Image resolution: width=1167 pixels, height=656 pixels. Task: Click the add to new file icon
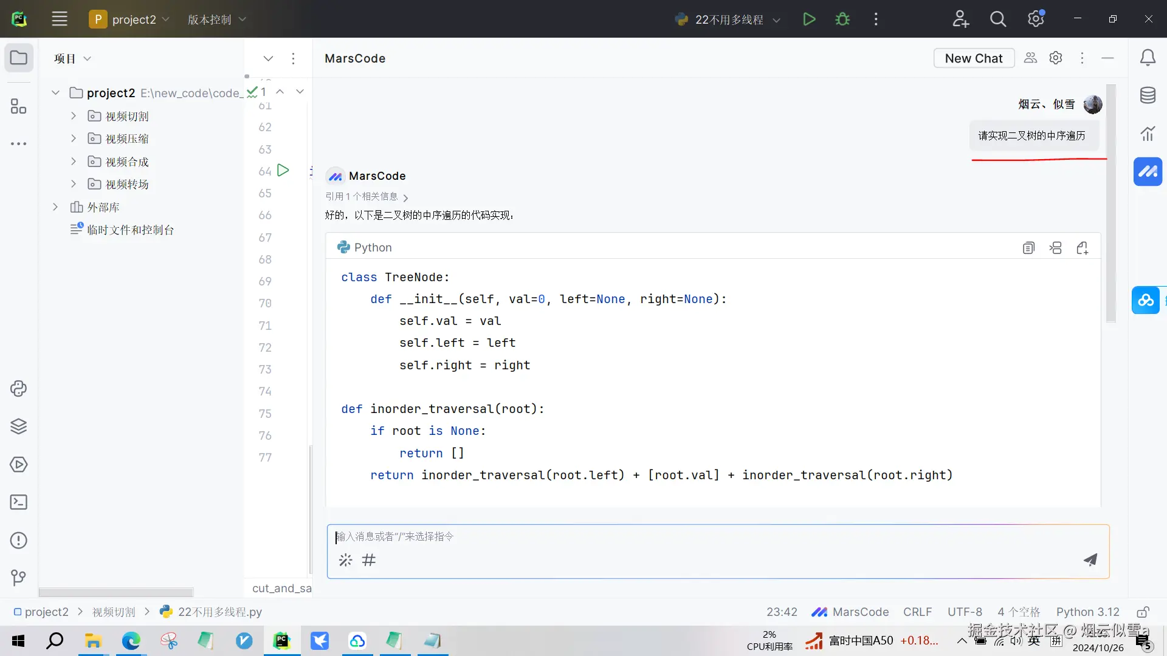point(1083,248)
